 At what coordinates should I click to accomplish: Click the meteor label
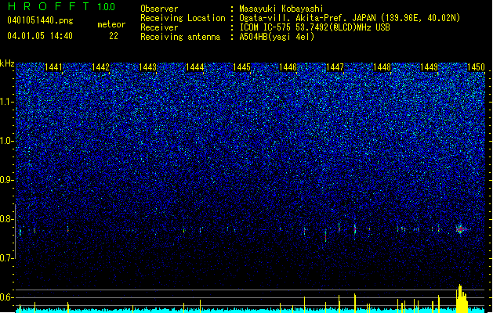tap(111, 24)
